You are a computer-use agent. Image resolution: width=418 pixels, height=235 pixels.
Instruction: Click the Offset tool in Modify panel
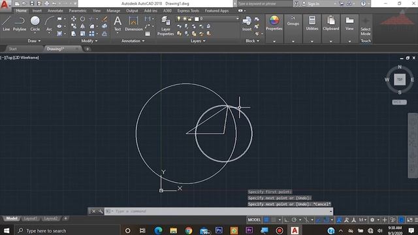click(x=104, y=33)
